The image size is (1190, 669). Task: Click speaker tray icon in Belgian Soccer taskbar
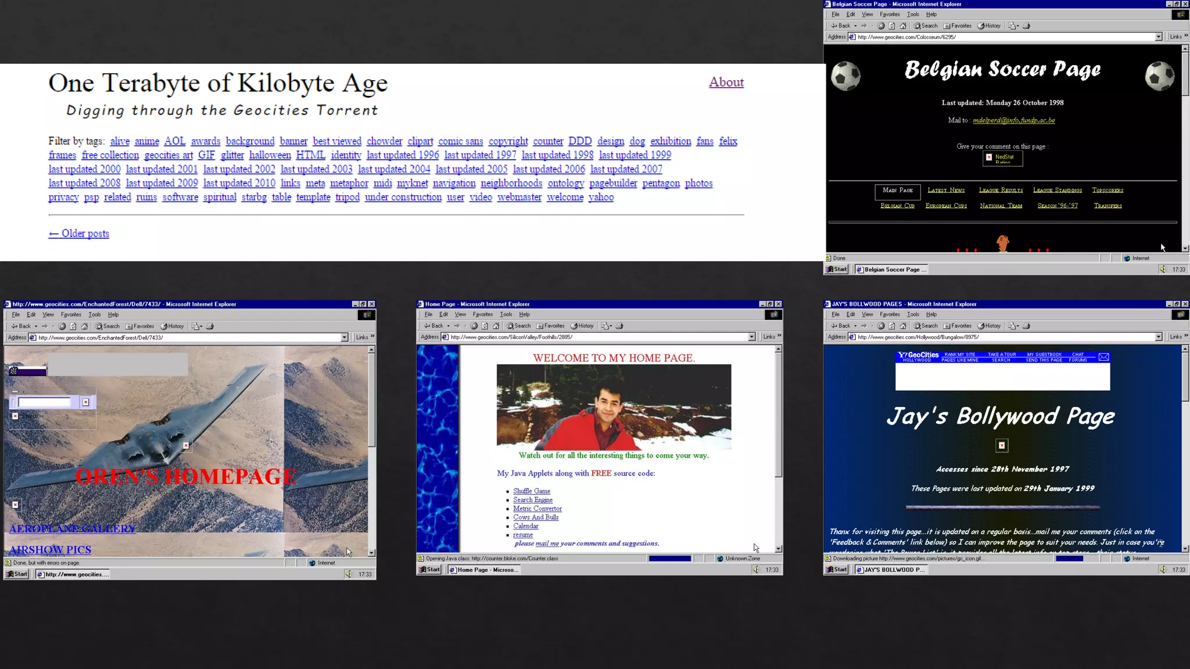tap(1163, 269)
